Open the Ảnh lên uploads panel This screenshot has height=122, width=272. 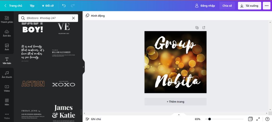tap(7, 33)
